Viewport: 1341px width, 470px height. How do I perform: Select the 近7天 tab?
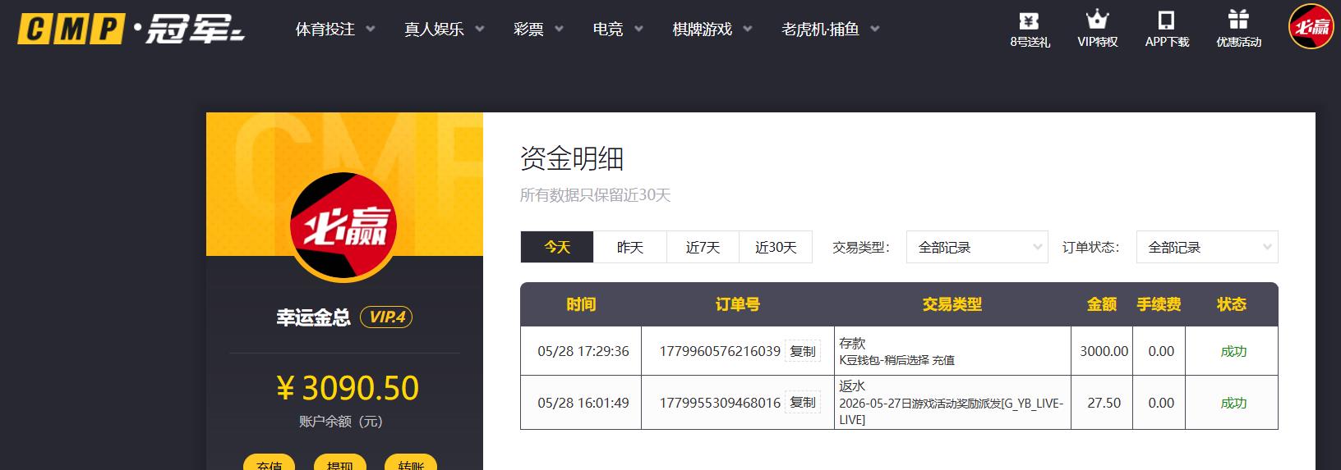(703, 247)
